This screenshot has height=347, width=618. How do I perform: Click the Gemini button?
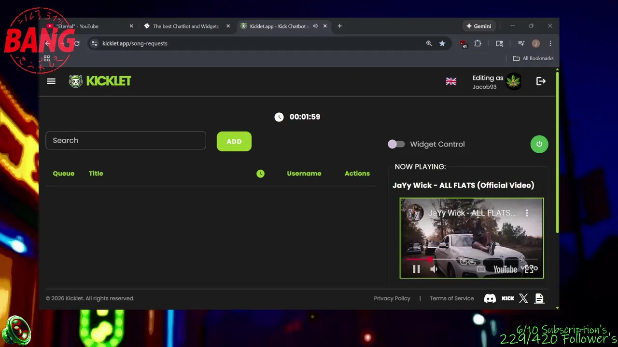[478, 26]
